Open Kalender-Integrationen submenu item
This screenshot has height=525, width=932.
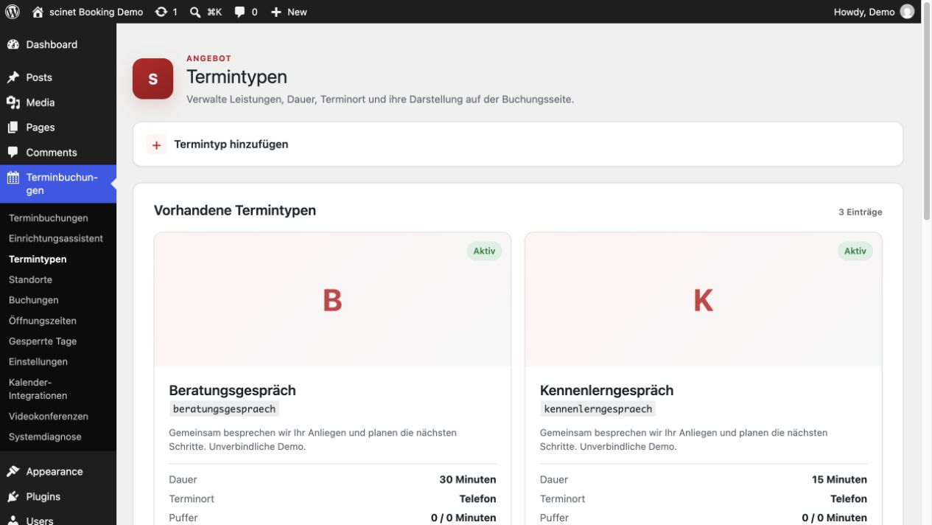(38, 389)
